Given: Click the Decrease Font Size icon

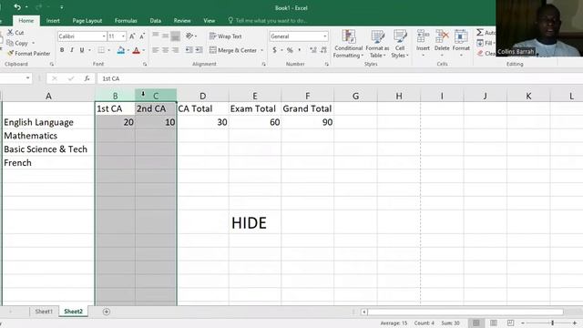Looking at the screenshot, I should pos(142,36).
